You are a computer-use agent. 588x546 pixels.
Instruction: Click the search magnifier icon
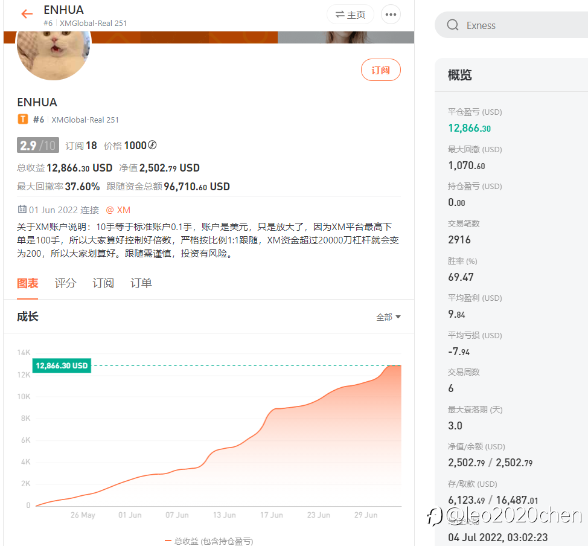point(453,25)
